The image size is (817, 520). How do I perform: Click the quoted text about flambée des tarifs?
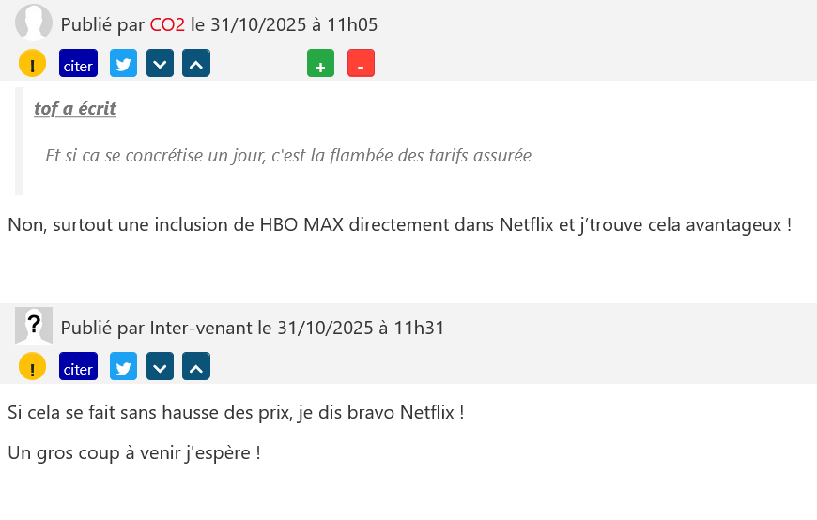pyautogui.click(x=288, y=155)
